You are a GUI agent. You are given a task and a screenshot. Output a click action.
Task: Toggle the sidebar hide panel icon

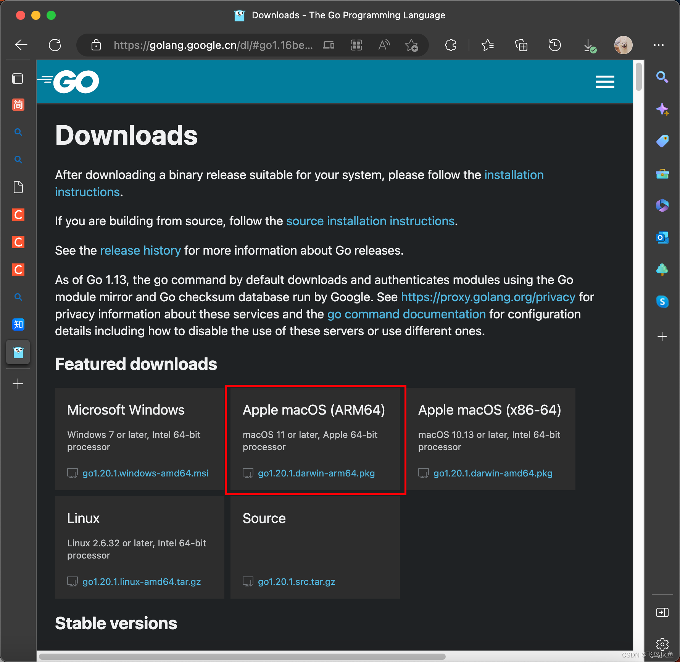pyautogui.click(x=662, y=612)
